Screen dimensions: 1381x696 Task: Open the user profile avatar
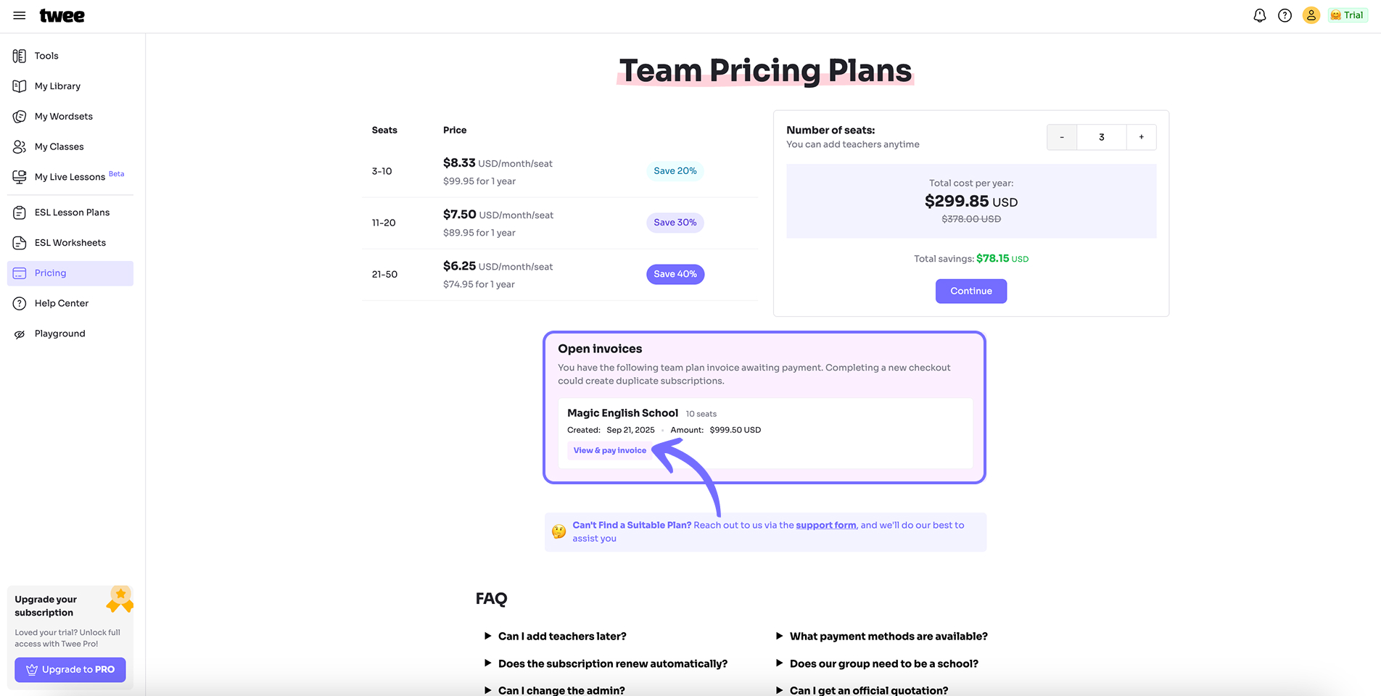[x=1311, y=15]
